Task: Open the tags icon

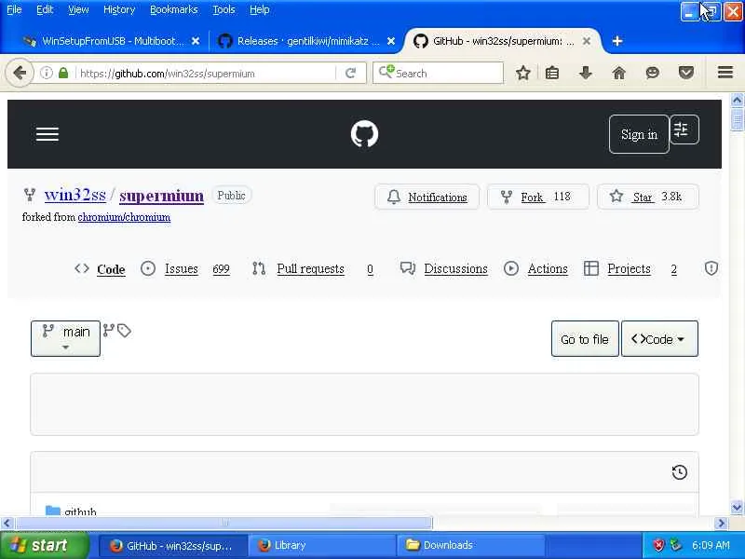Action: tap(124, 331)
